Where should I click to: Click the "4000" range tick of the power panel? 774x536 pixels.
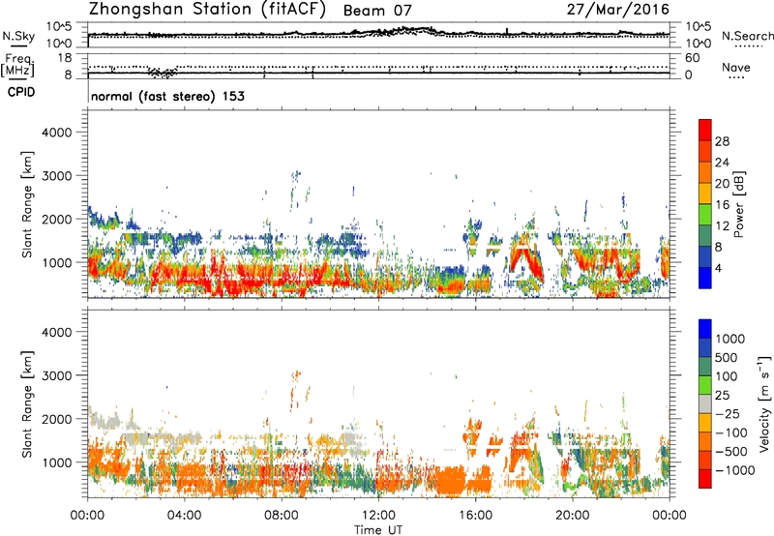click(x=57, y=133)
